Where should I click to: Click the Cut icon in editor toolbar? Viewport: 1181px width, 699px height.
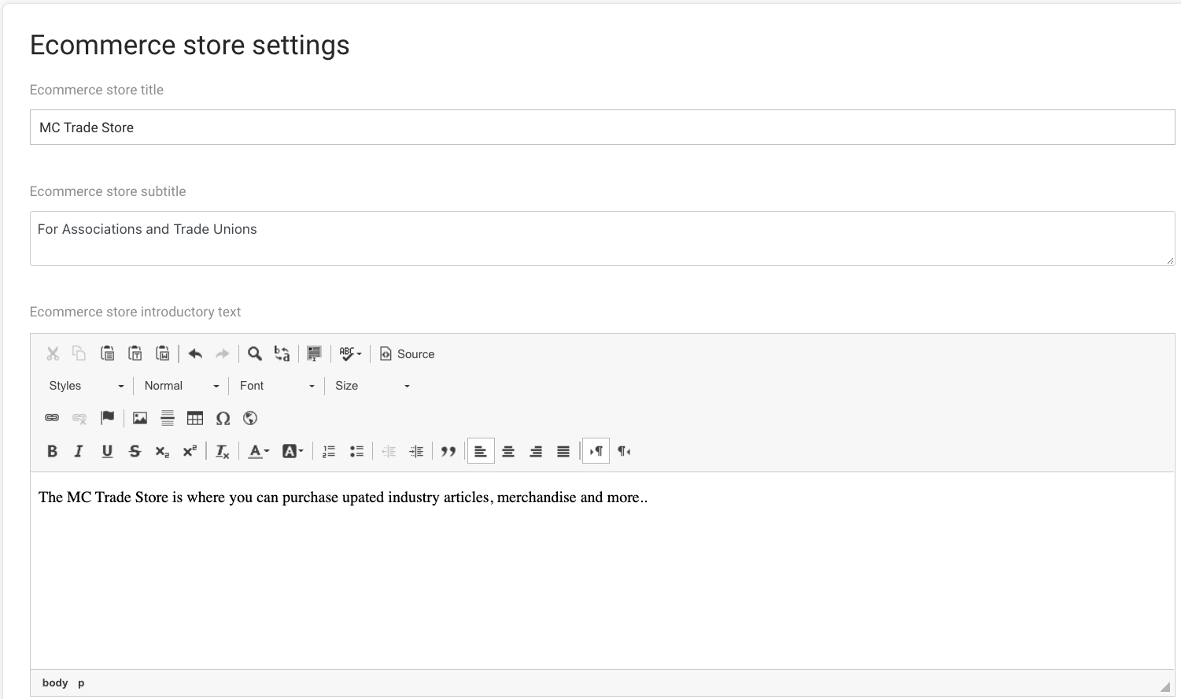pos(53,354)
